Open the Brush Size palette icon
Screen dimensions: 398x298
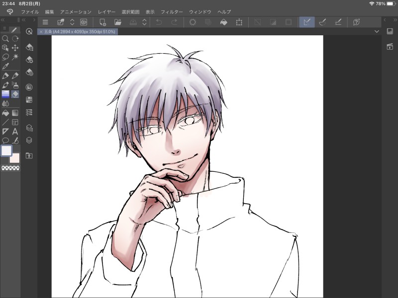coord(29,73)
